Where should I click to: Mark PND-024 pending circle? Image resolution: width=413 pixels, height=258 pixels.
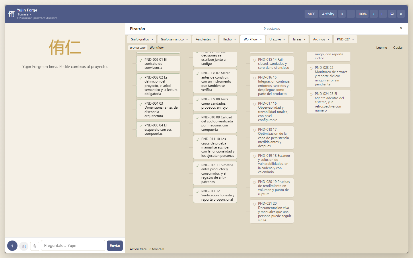click(x=311, y=95)
